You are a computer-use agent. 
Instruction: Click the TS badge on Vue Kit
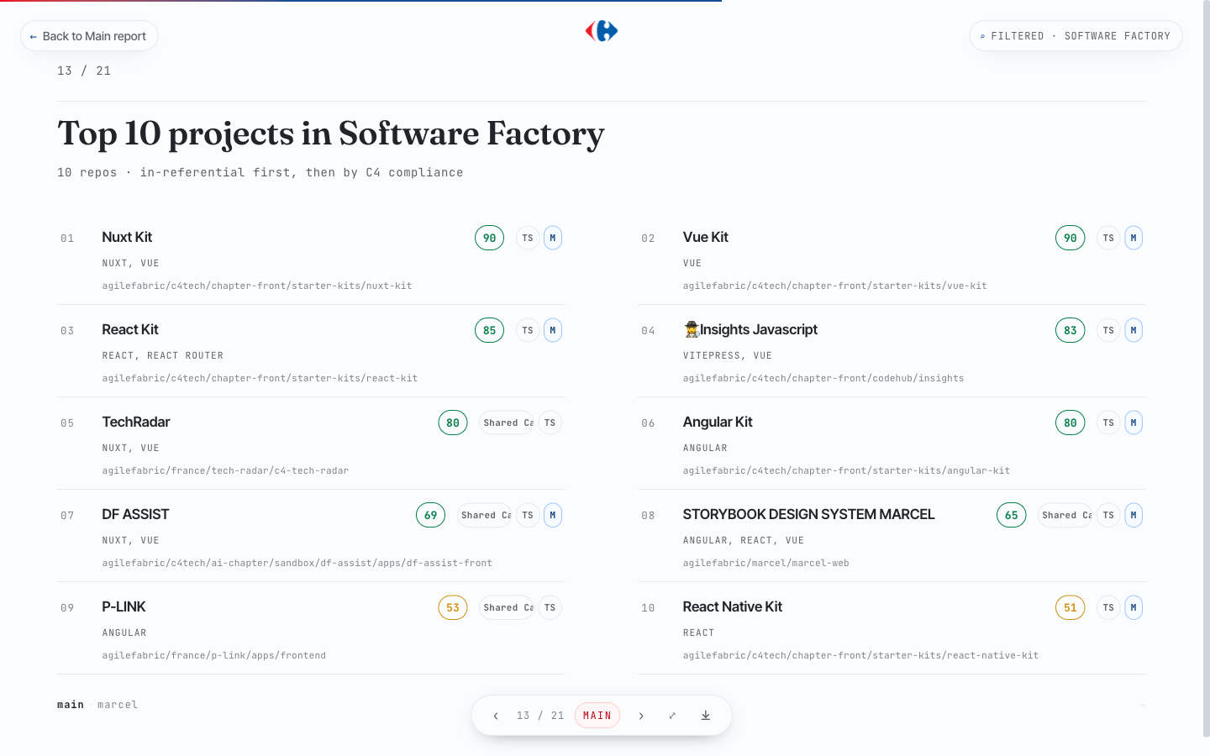coord(1108,238)
